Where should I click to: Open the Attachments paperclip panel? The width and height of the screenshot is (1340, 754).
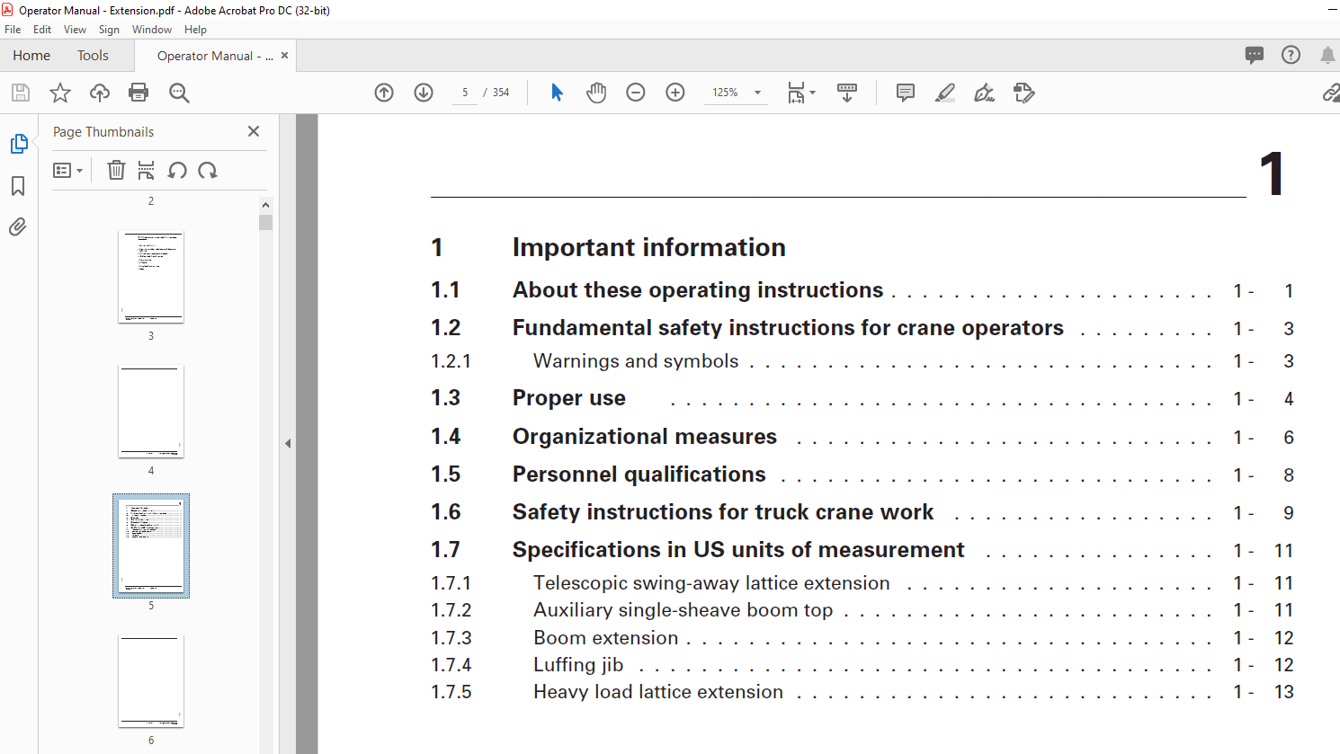tap(18, 226)
